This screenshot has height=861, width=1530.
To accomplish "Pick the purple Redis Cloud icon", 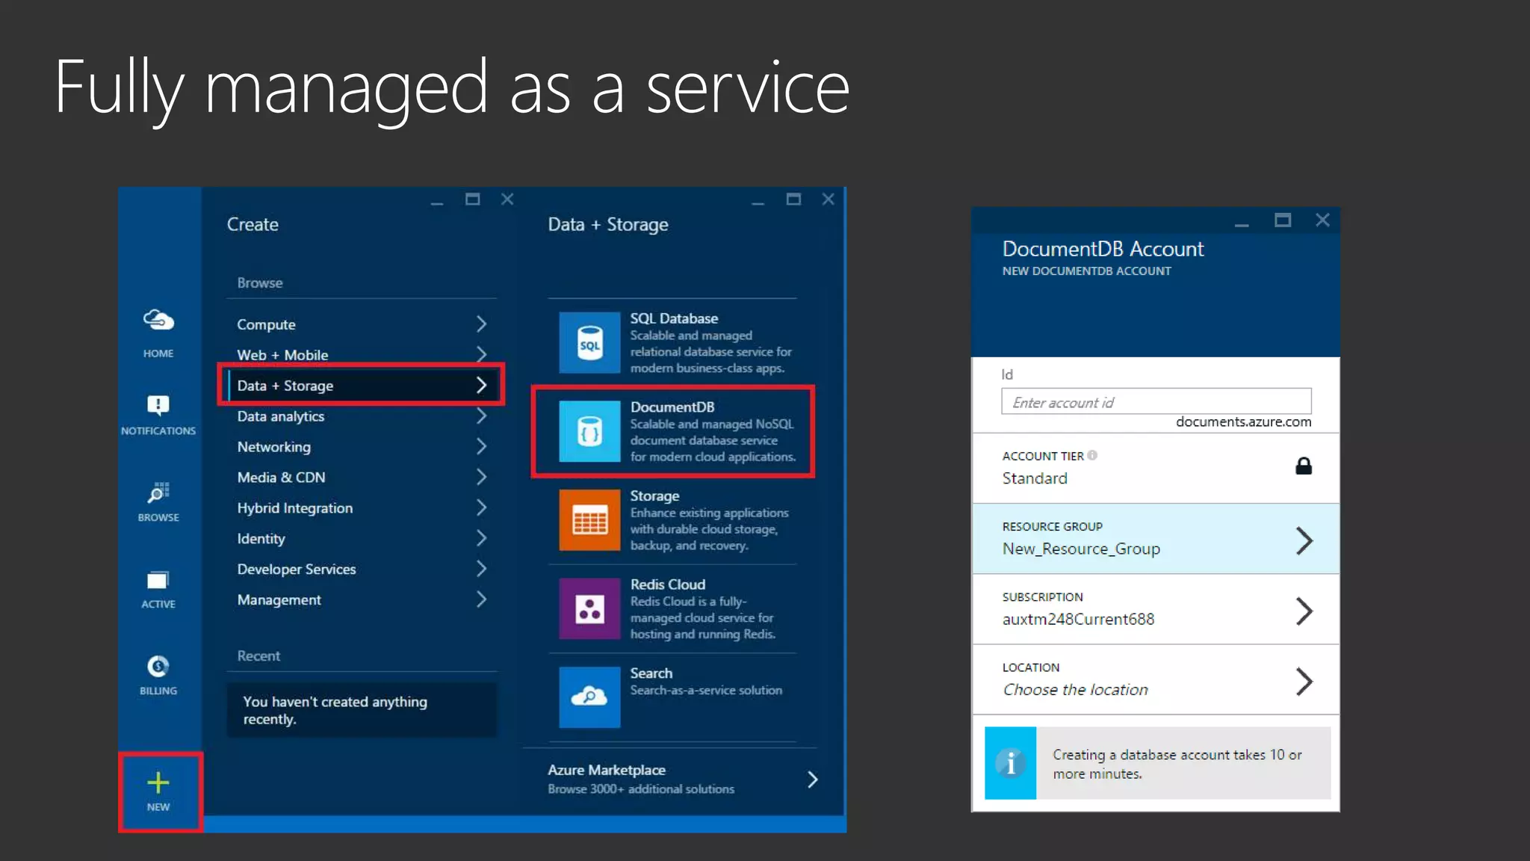I will [589, 609].
